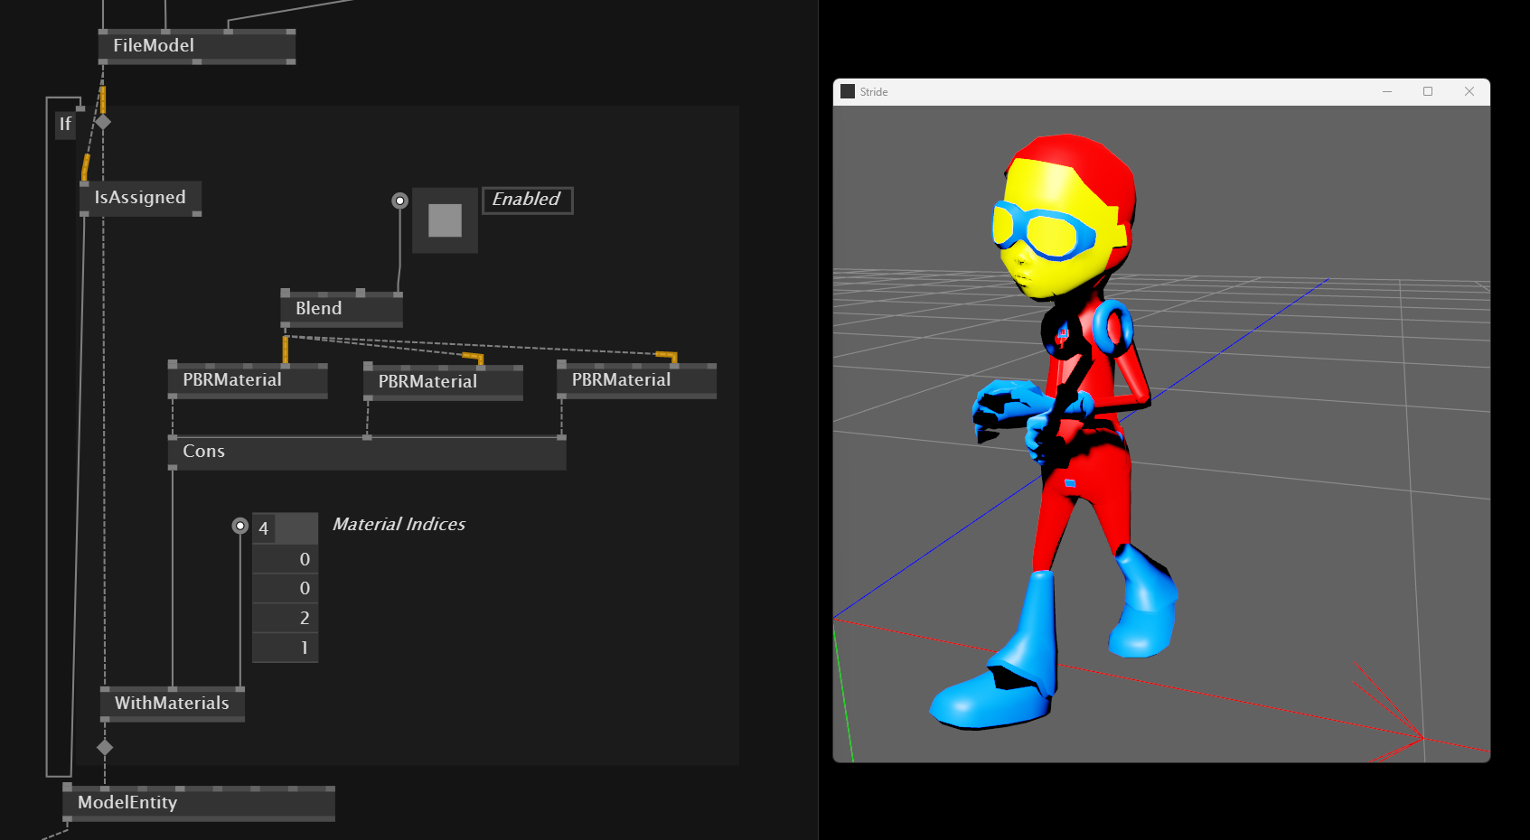This screenshot has width=1530, height=840.
Task: Select the FileModel node
Action: 197,46
